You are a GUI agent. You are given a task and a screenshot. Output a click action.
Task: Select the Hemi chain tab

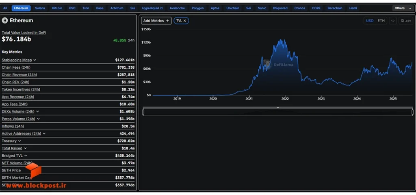click(x=353, y=8)
